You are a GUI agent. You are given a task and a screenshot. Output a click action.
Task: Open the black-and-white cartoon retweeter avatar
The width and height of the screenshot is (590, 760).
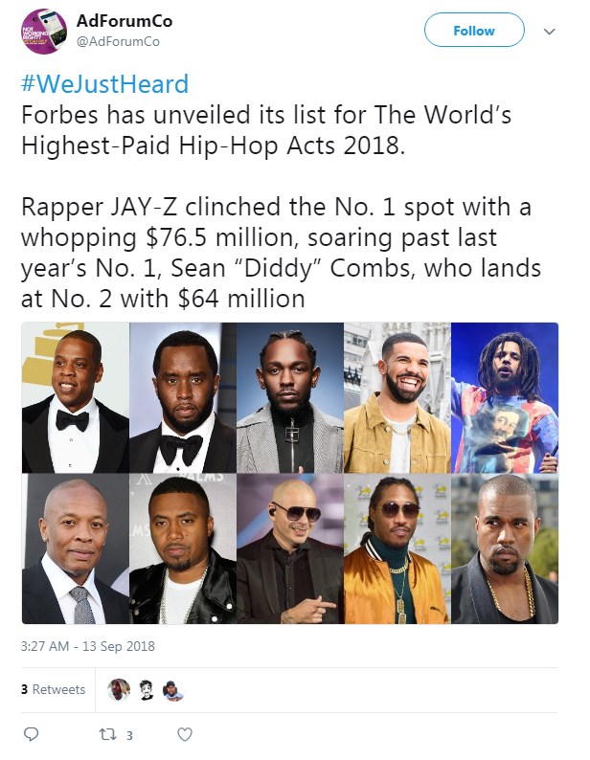[146, 689]
